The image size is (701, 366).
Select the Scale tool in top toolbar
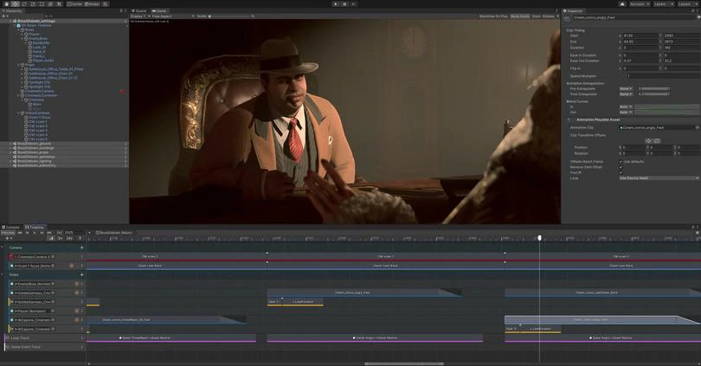[33, 4]
